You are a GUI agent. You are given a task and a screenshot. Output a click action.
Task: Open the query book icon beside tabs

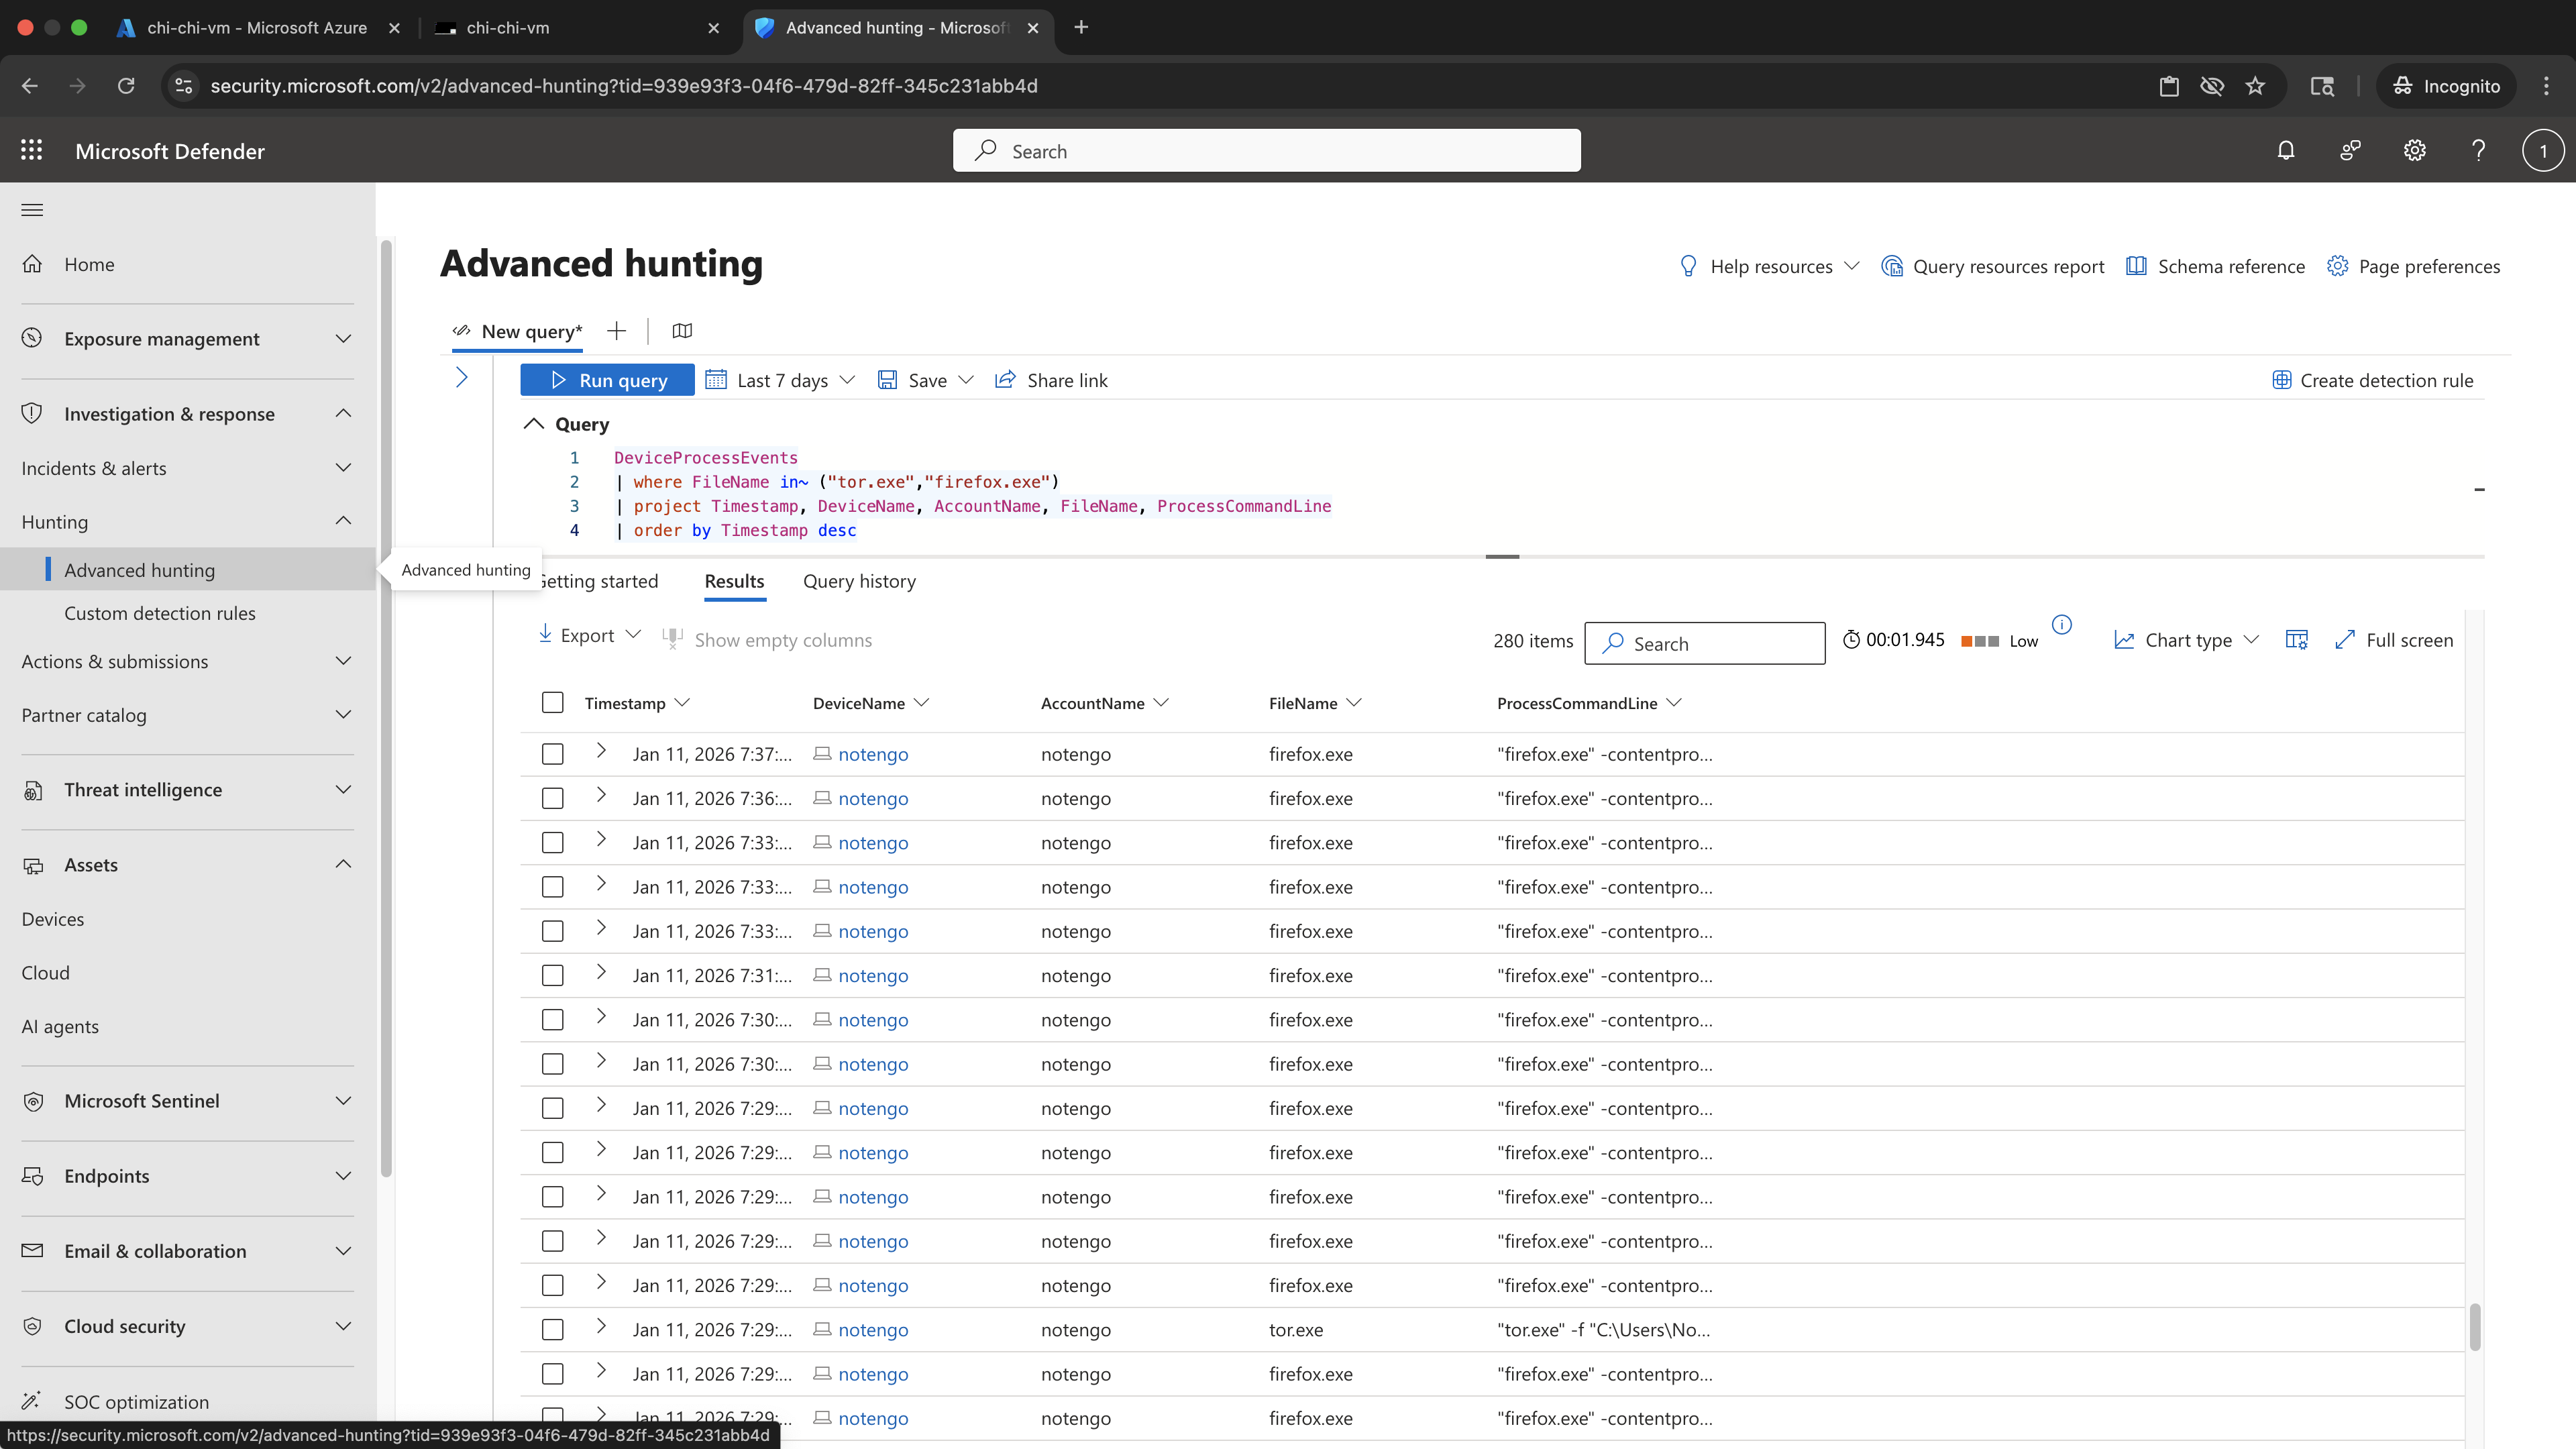tap(682, 331)
